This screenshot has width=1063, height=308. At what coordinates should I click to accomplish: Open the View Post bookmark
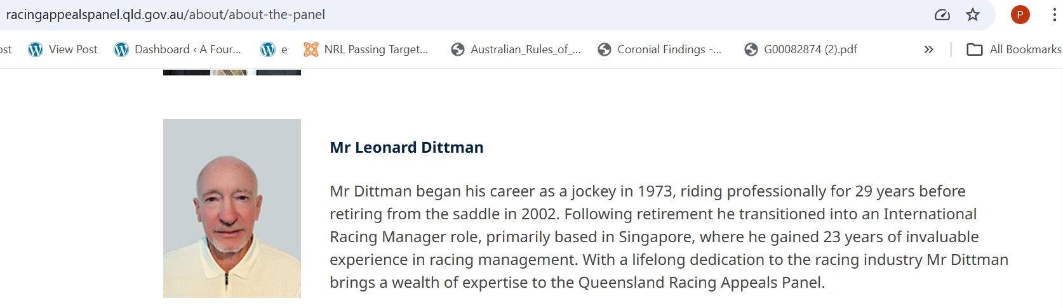pos(63,49)
